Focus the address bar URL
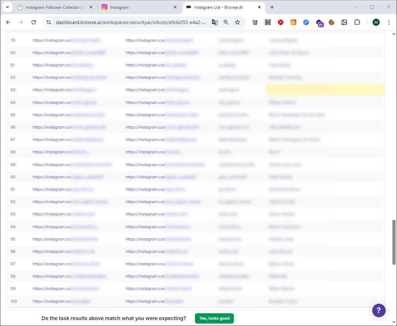397x326 pixels. point(131,22)
